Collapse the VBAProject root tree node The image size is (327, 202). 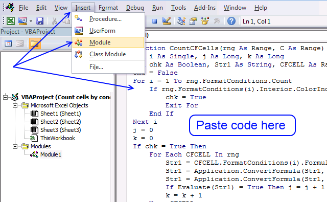[x=6, y=97]
